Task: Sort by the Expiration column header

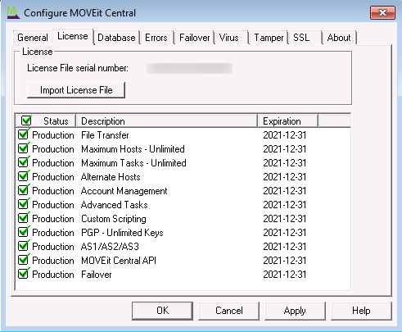Action: 288,121
